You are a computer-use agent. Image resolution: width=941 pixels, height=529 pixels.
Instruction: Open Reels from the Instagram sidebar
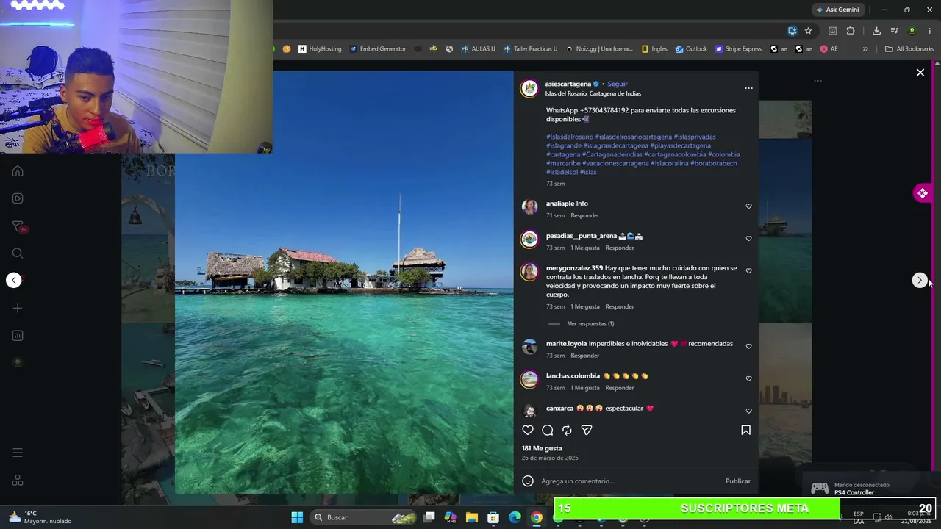pyautogui.click(x=18, y=198)
